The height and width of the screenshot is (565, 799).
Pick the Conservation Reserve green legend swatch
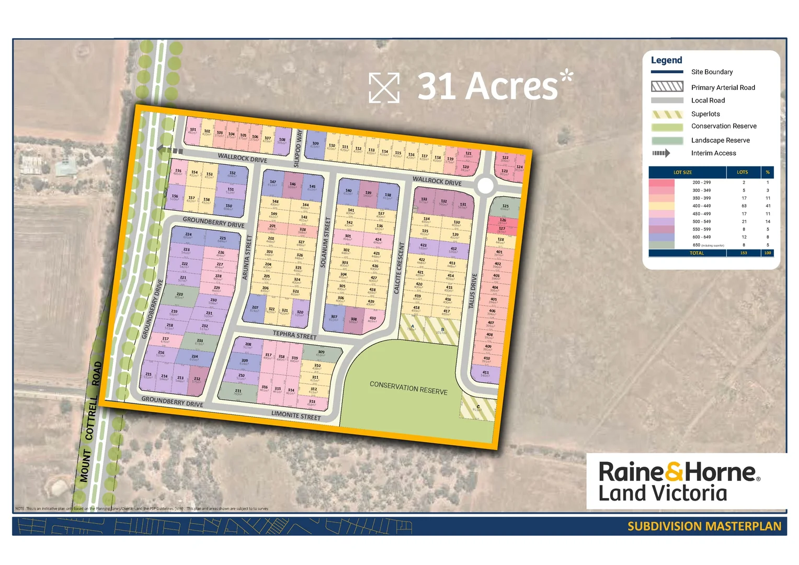coord(667,127)
